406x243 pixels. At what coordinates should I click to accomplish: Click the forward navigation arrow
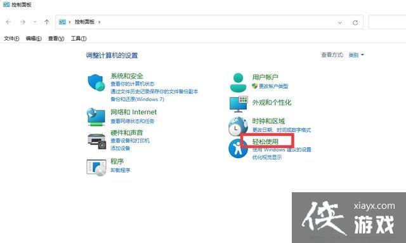tap(23, 22)
